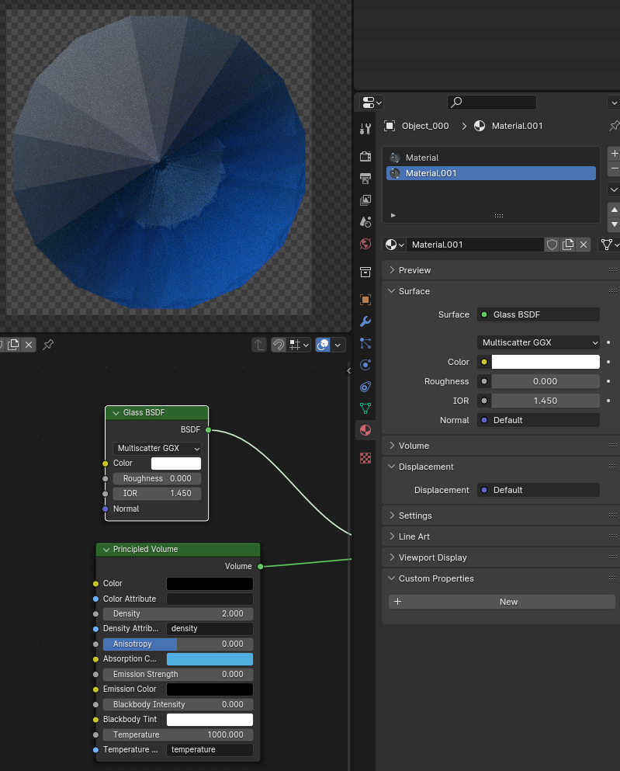Open the Particles properties tab

tap(365, 343)
